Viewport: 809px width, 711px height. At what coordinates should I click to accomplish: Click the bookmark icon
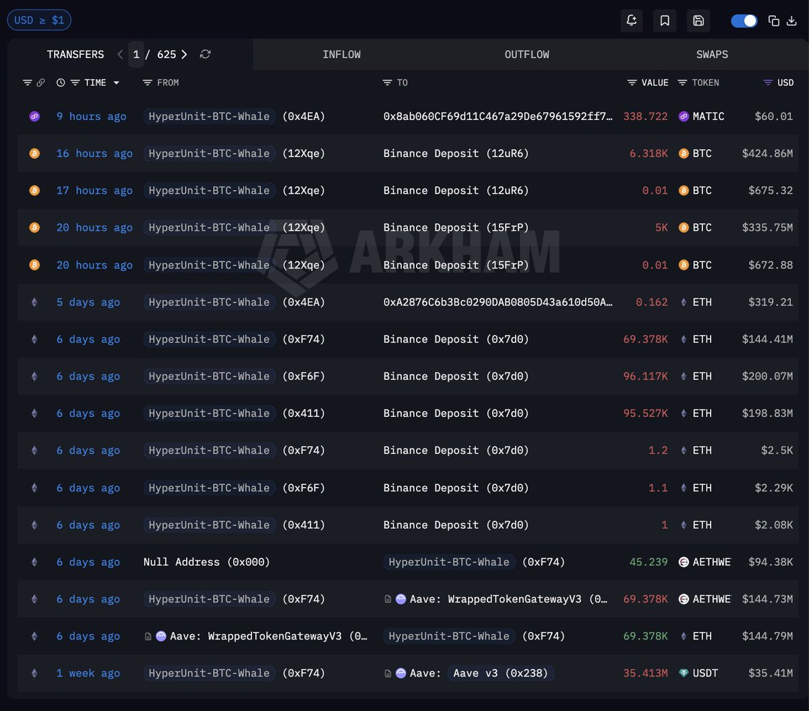665,21
